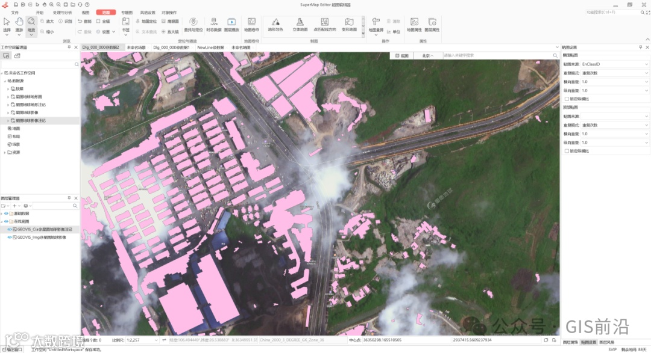The width and height of the screenshot is (651, 353).
Task: Open the 未命名场景 document tab
Action: pos(136,47)
